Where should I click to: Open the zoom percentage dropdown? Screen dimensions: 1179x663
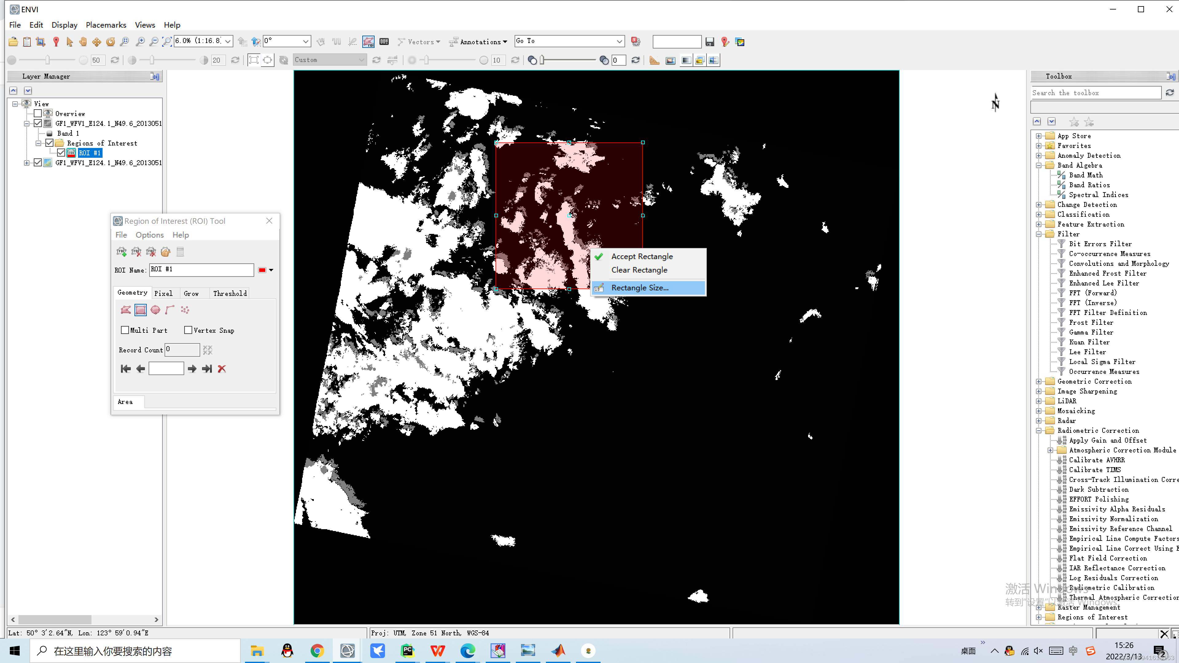pyautogui.click(x=228, y=41)
